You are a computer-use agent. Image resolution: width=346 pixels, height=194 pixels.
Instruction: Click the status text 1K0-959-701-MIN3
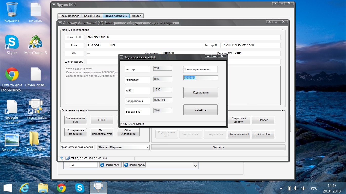[x=132, y=124]
